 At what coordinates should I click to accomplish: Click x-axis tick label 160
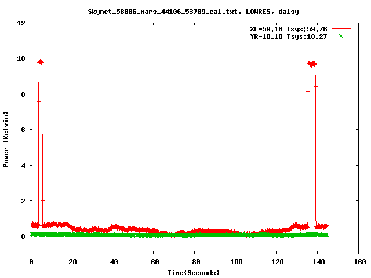[x=360, y=262]
